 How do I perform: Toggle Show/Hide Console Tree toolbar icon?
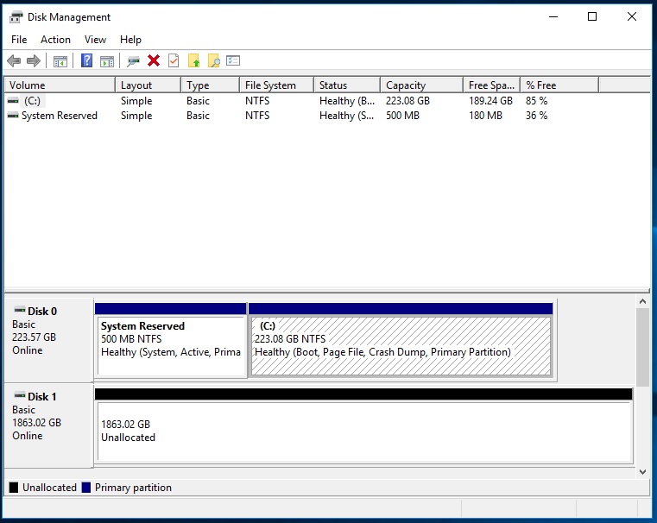click(x=60, y=61)
